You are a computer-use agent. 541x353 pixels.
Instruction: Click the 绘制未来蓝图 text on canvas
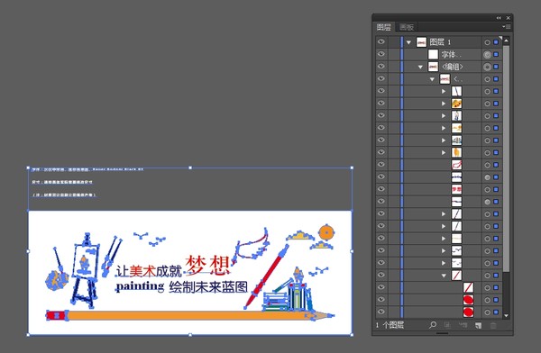click(208, 286)
